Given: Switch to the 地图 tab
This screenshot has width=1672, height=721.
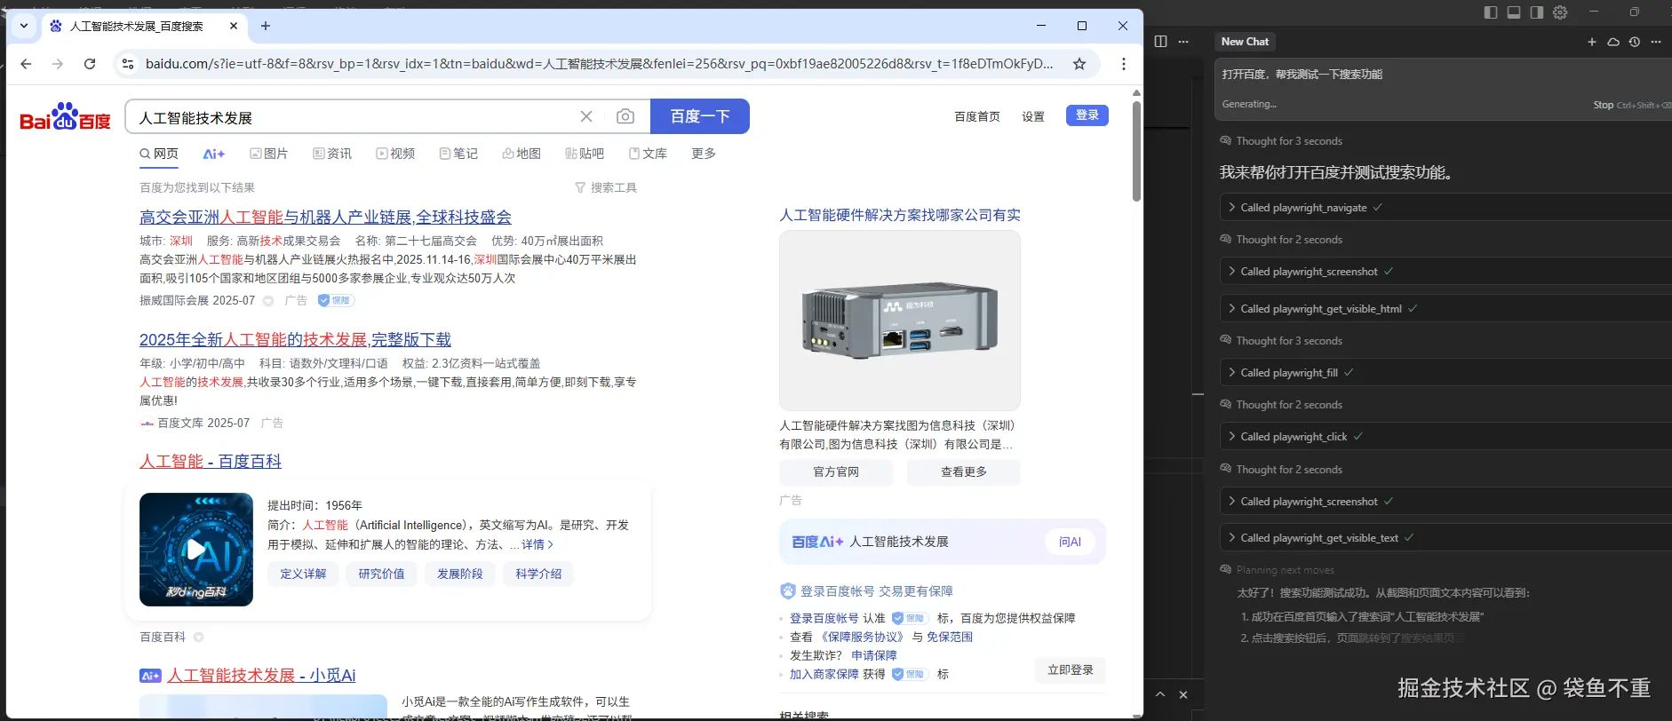Looking at the screenshot, I should pos(522,154).
